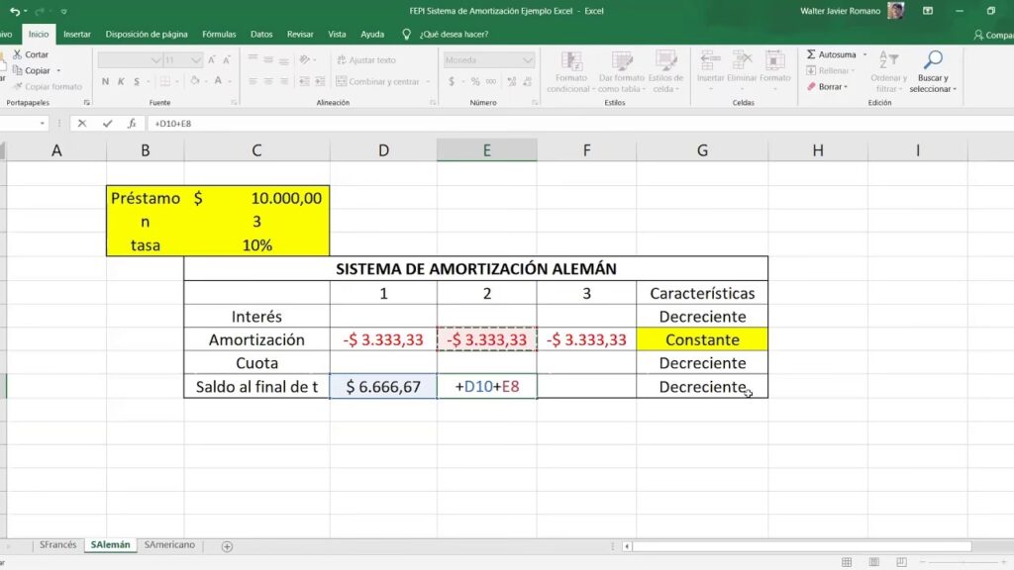Expand the Moneda number format dropdown
This screenshot has height=570, width=1014.
click(528, 60)
